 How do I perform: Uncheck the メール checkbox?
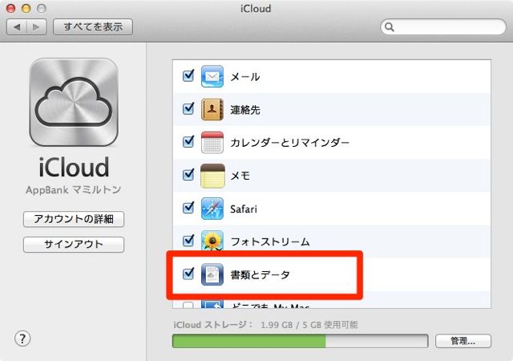point(188,75)
